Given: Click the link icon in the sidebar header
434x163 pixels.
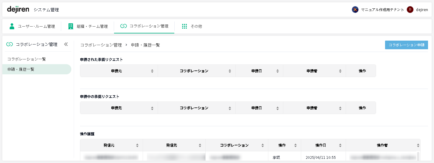Looking at the screenshot, I should click(10, 44).
